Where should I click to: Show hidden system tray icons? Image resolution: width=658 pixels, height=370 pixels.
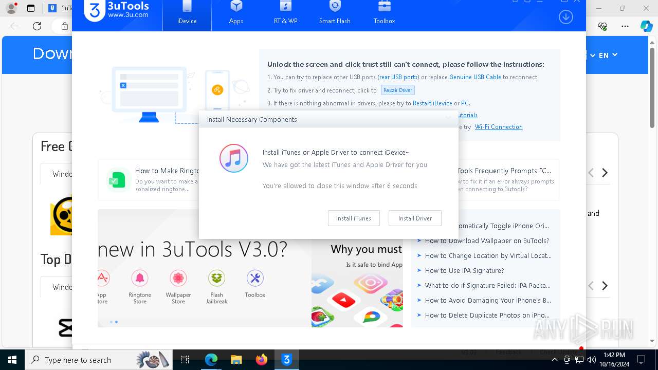(554, 360)
